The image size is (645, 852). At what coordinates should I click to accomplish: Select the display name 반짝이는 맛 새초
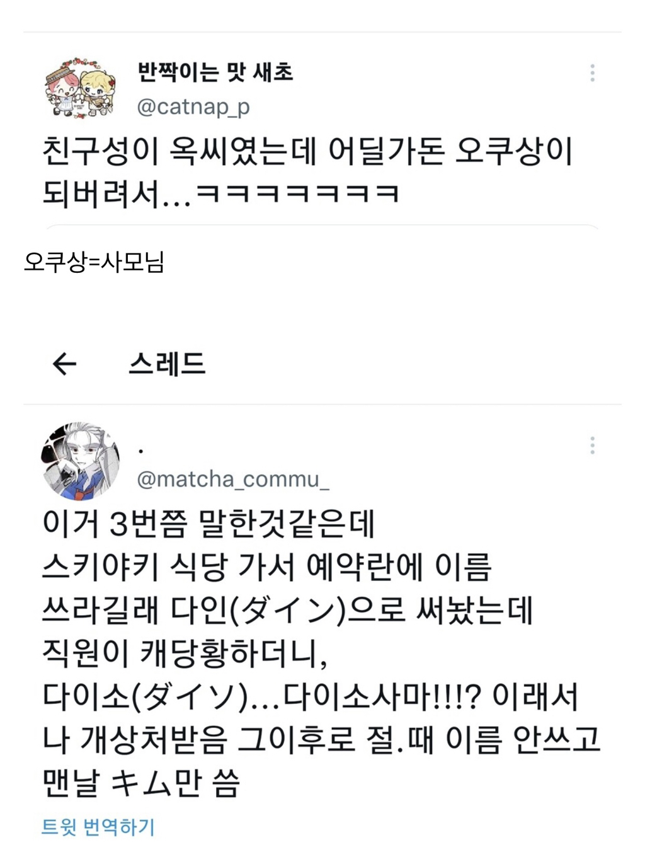(x=215, y=72)
